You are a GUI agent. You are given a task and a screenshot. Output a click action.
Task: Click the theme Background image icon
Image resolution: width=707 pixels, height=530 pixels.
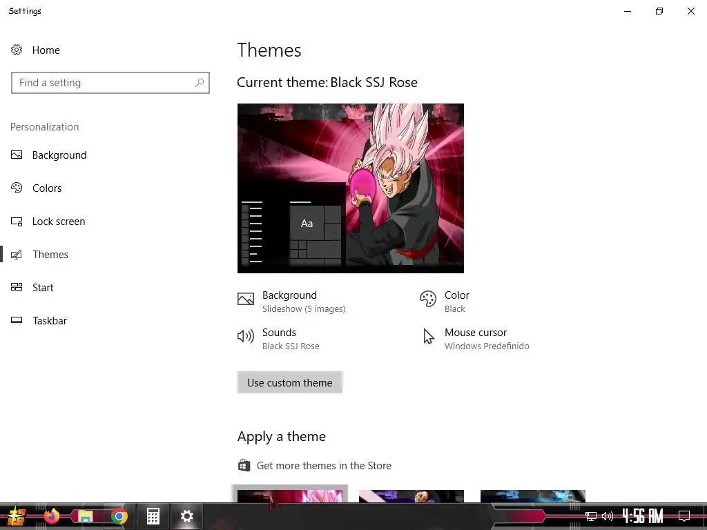pyautogui.click(x=246, y=298)
